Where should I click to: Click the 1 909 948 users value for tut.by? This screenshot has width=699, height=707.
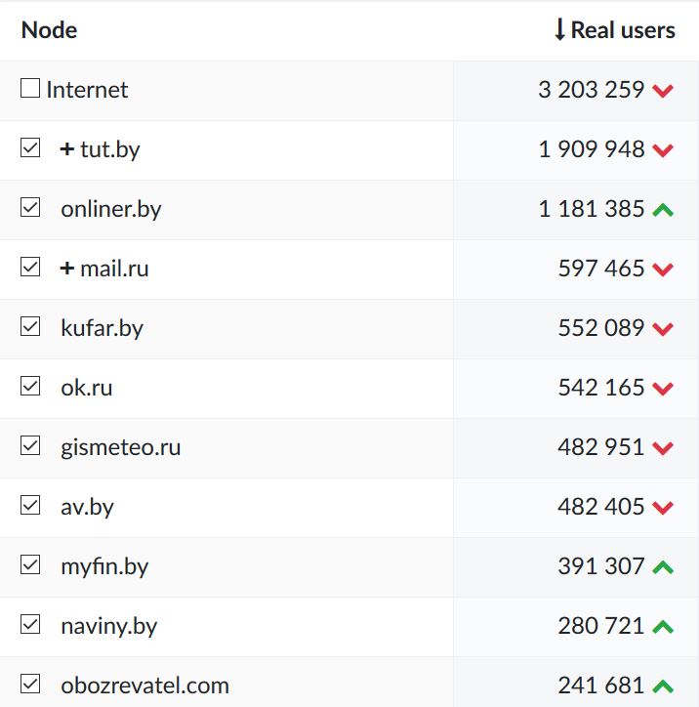[592, 149]
